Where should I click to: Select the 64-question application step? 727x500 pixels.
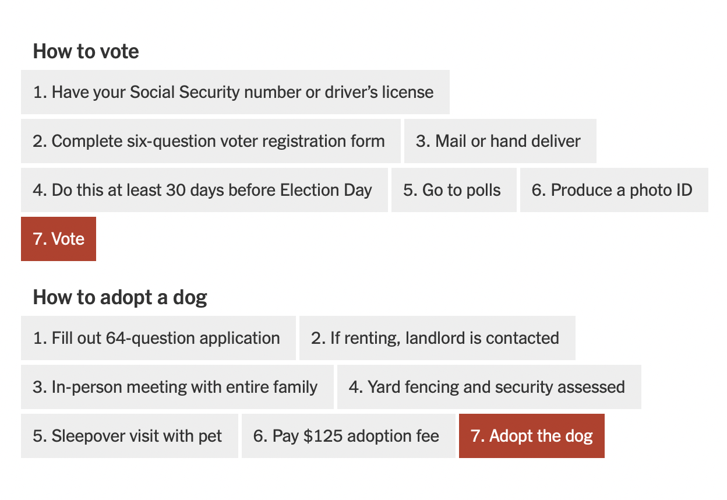click(x=158, y=338)
